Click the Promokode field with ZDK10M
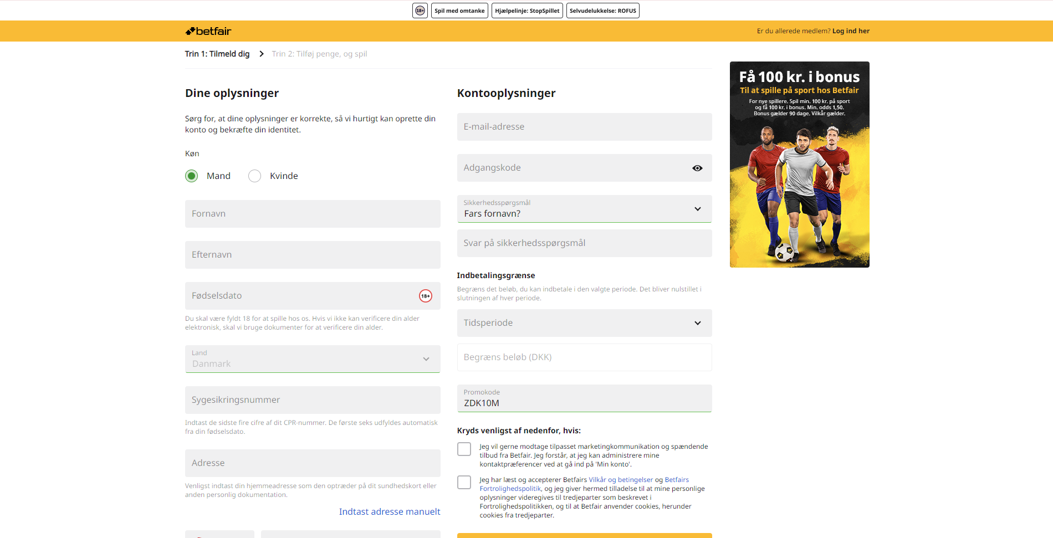The width and height of the screenshot is (1053, 538). (x=584, y=398)
